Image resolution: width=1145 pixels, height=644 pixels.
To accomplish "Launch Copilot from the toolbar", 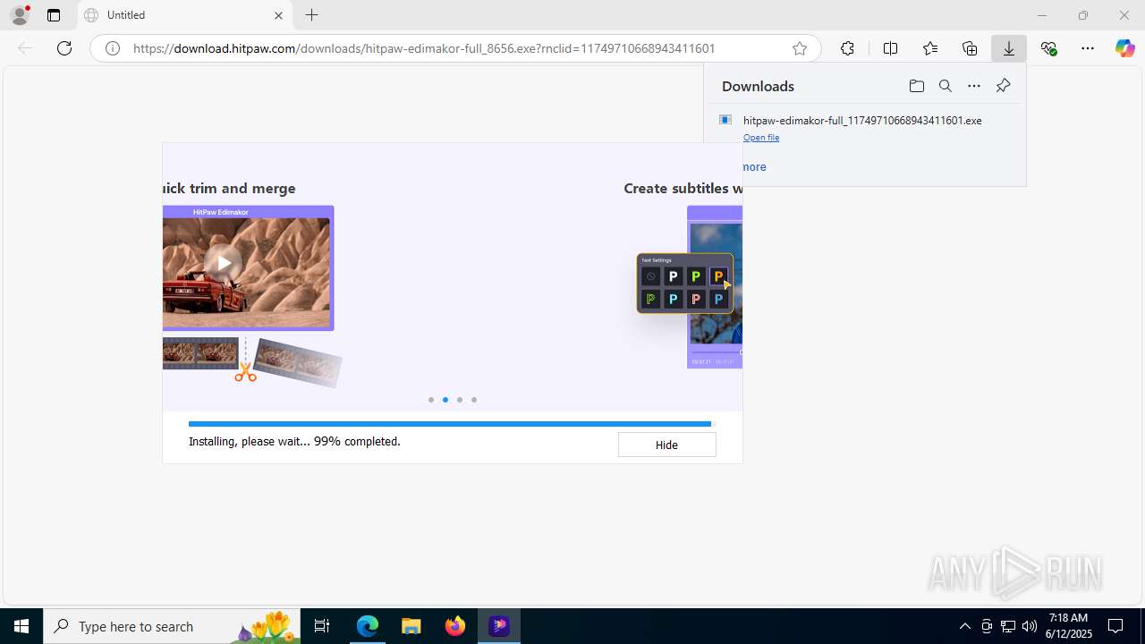I will click(x=1124, y=48).
